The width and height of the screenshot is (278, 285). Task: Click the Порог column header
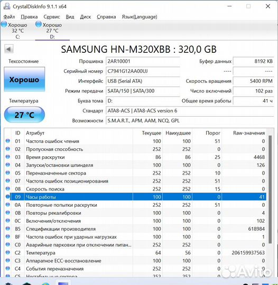point(207,133)
